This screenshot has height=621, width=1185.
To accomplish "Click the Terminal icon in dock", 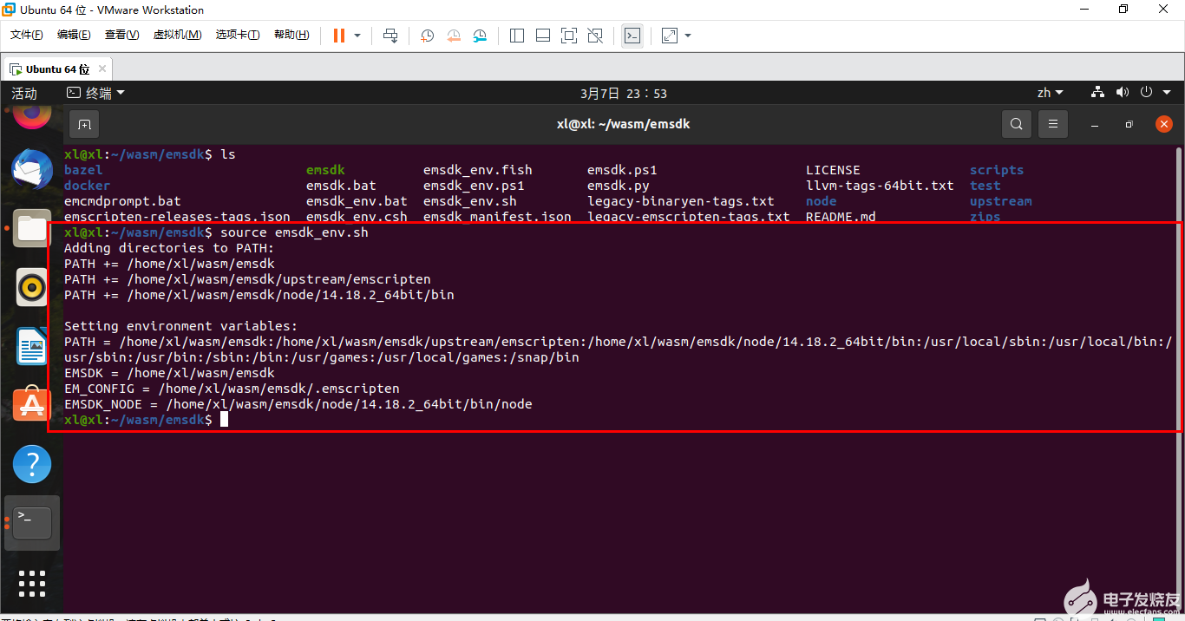I will [32, 523].
